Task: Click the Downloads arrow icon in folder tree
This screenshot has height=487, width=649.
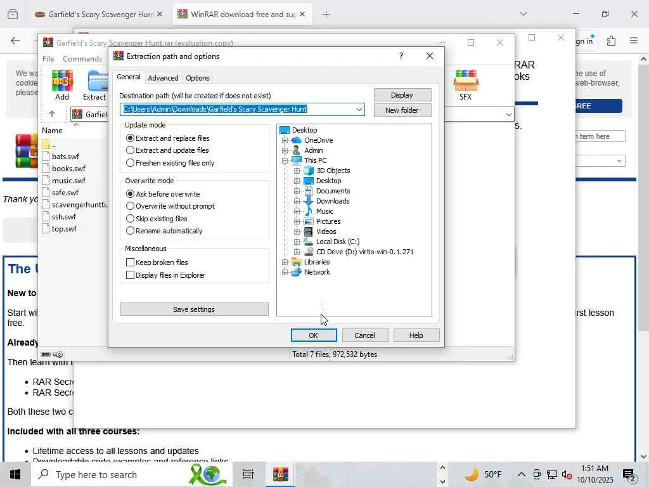Action: pos(309,201)
